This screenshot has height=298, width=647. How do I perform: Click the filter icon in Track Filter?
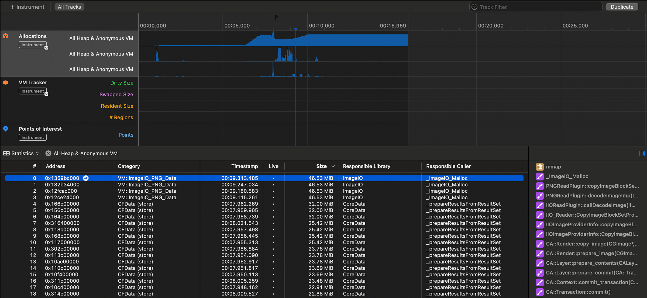click(474, 7)
